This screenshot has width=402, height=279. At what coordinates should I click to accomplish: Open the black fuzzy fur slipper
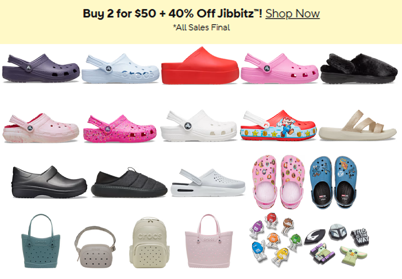point(359,68)
